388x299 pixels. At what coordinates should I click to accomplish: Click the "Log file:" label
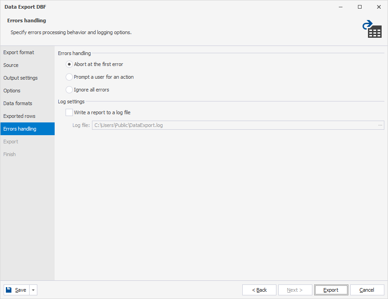point(81,125)
